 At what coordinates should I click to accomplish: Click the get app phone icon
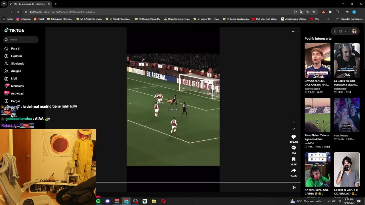point(340,31)
